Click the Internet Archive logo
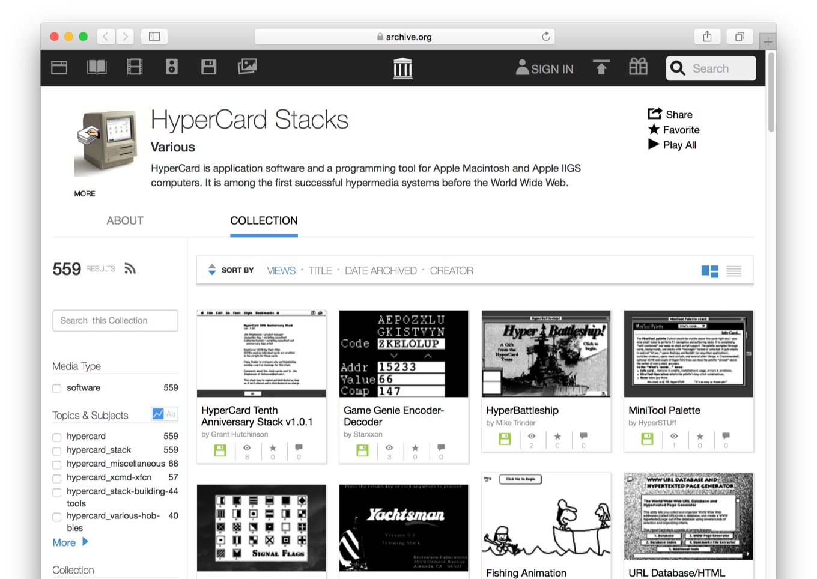This screenshot has height=579, width=817. click(x=402, y=68)
